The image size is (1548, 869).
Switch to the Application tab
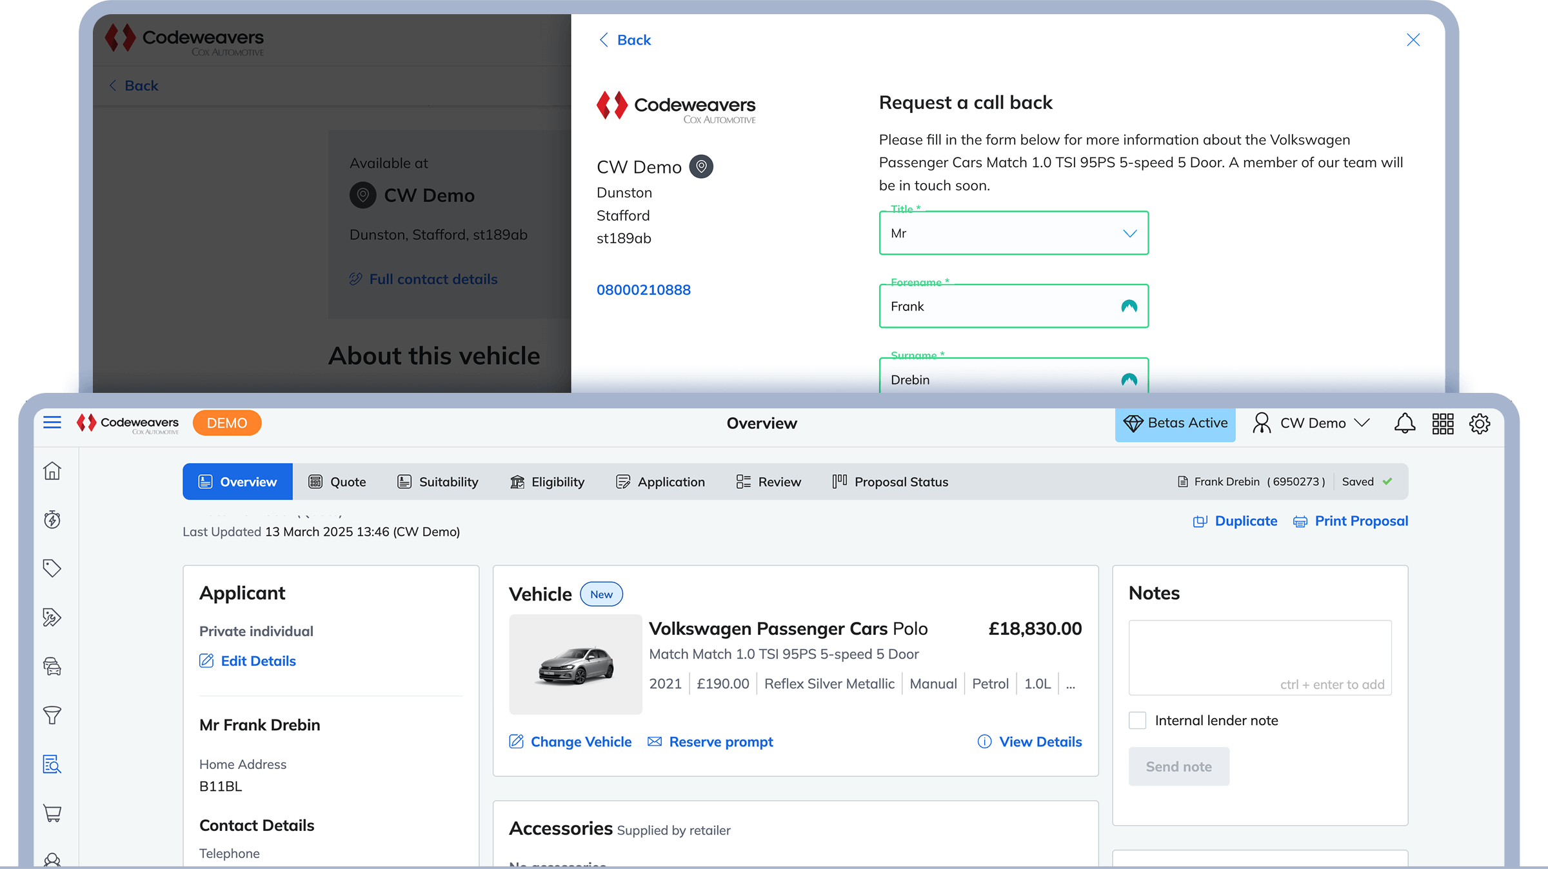click(660, 481)
